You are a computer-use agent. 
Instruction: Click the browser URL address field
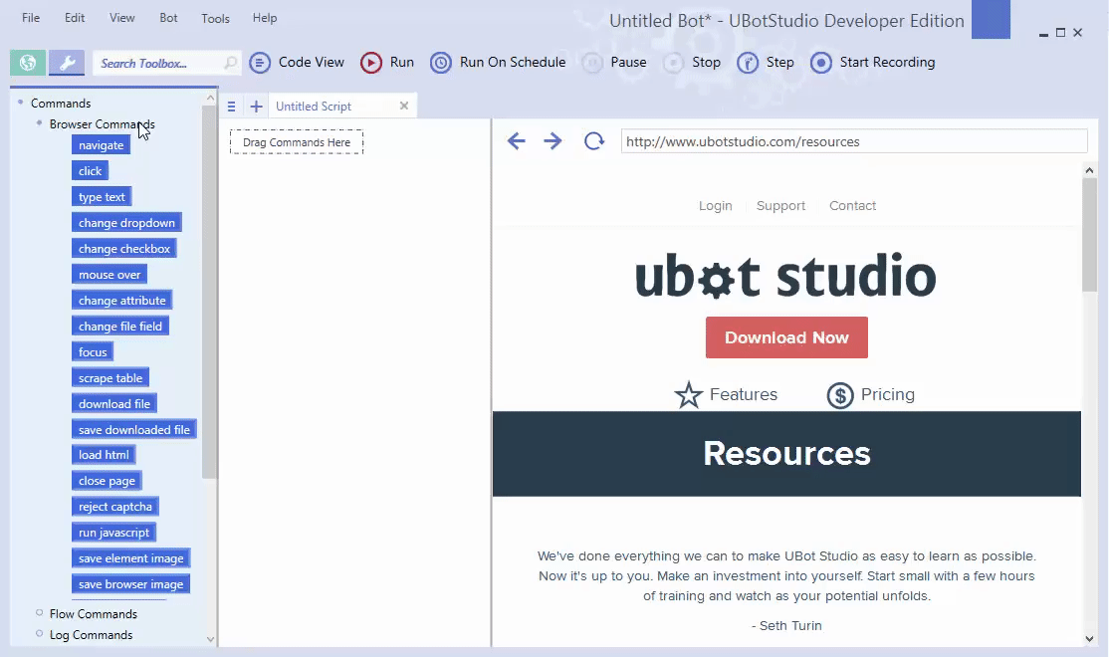click(x=854, y=141)
